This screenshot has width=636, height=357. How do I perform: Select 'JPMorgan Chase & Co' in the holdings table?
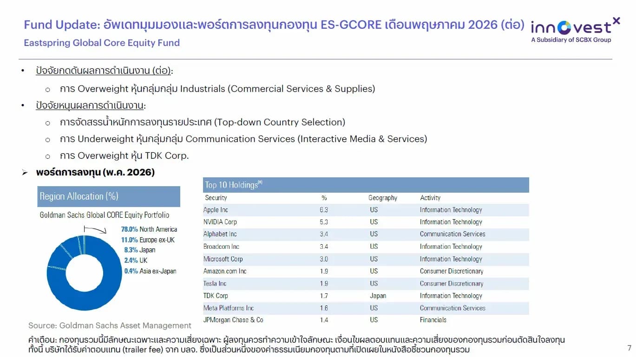pos(233,320)
